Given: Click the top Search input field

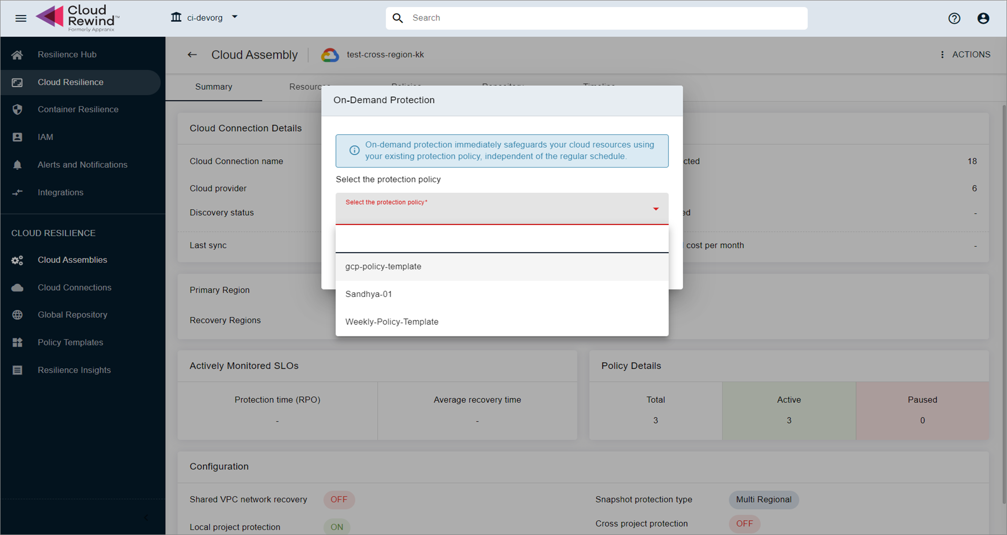Looking at the screenshot, I should click(604, 18).
